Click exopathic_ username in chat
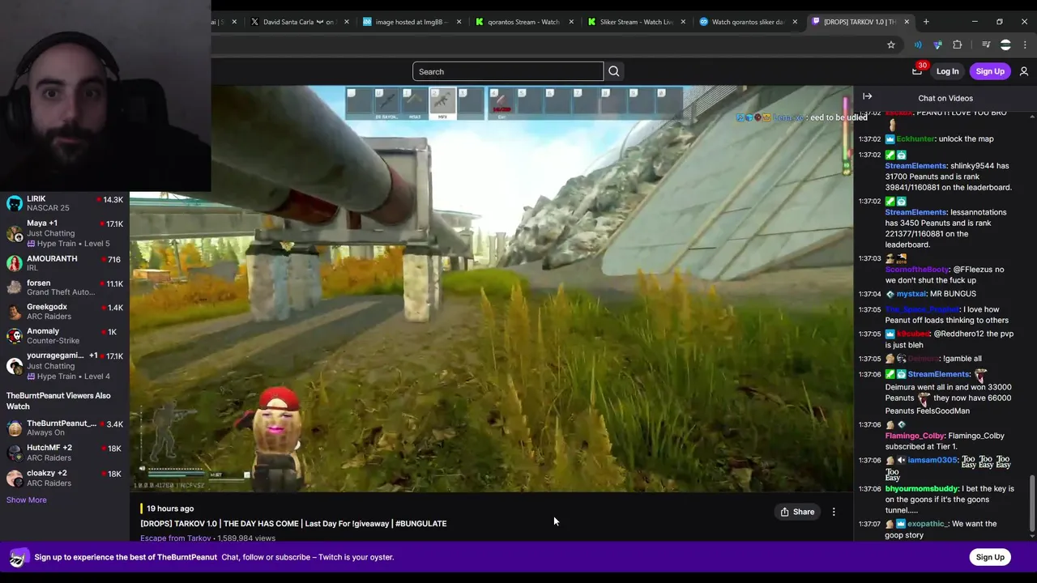 (x=928, y=524)
